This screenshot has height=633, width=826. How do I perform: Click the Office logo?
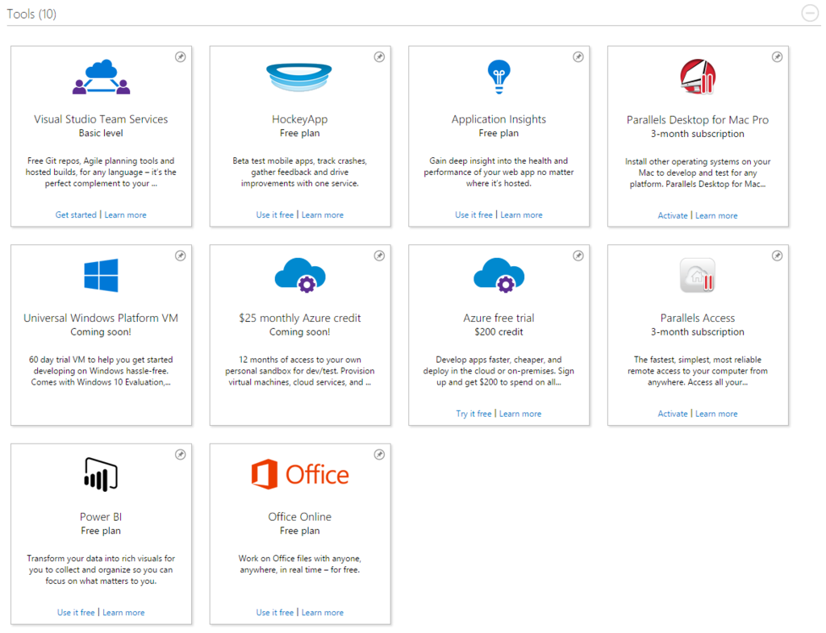pos(300,474)
